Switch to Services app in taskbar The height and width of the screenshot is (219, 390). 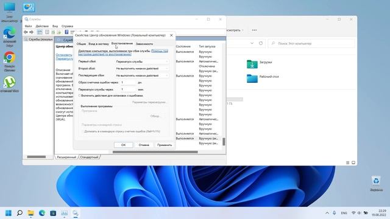click(75, 213)
